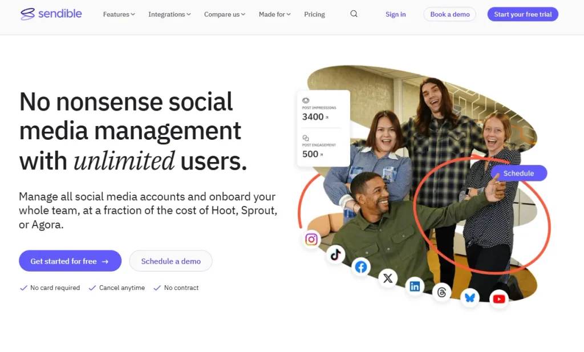The height and width of the screenshot is (352, 584).
Task: Click the 500 post engagement value
Action: 310,154
